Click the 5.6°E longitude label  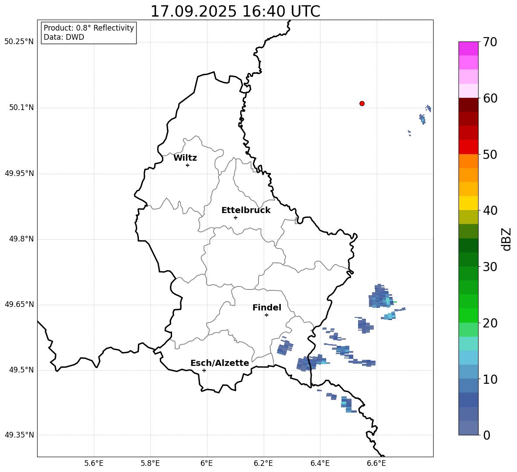click(94, 464)
